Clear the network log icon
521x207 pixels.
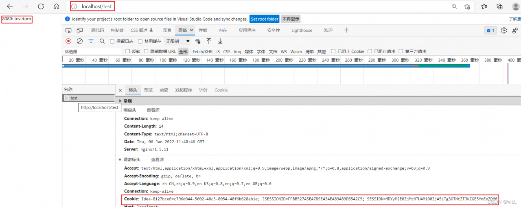pos(80,41)
